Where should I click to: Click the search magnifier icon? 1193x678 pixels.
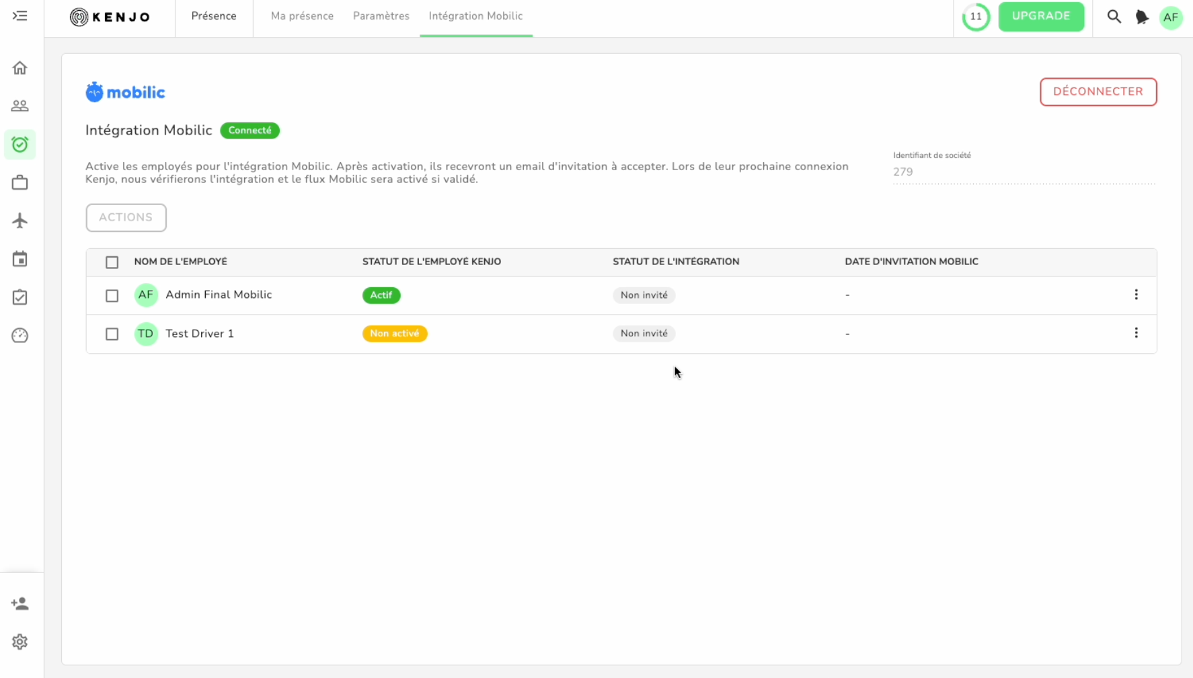coord(1114,17)
